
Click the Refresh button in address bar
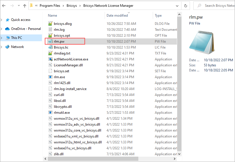click(x=186, y=6)
